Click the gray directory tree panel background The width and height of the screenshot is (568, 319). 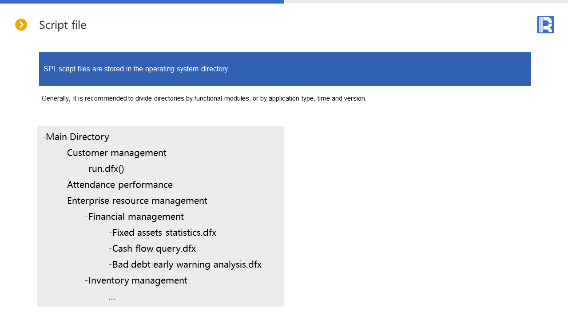point(249,177)
